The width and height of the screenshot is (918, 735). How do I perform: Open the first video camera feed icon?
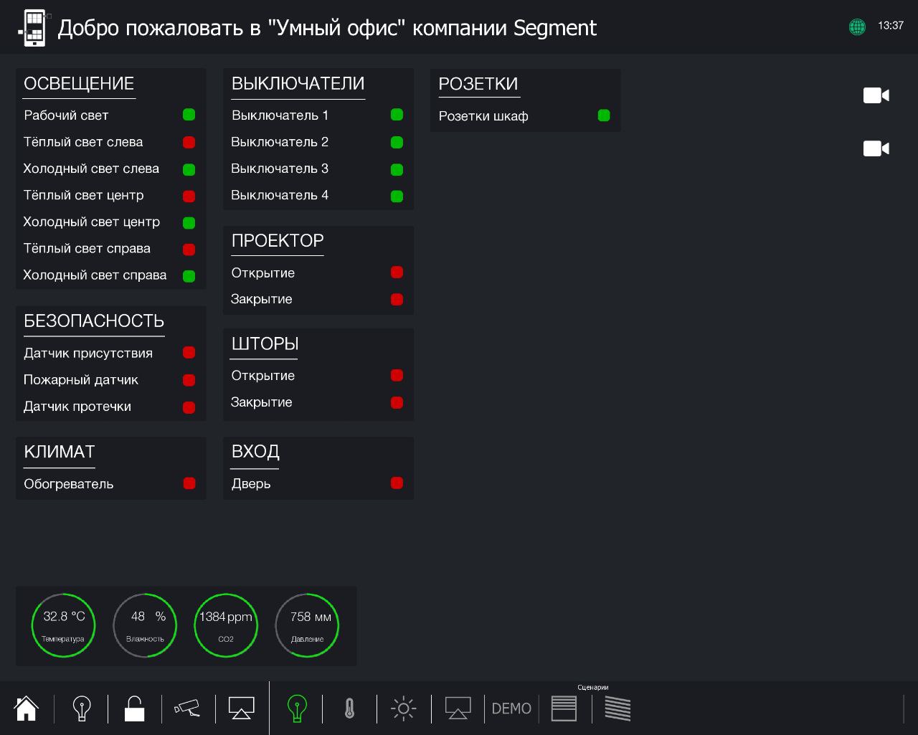(876, 95)
